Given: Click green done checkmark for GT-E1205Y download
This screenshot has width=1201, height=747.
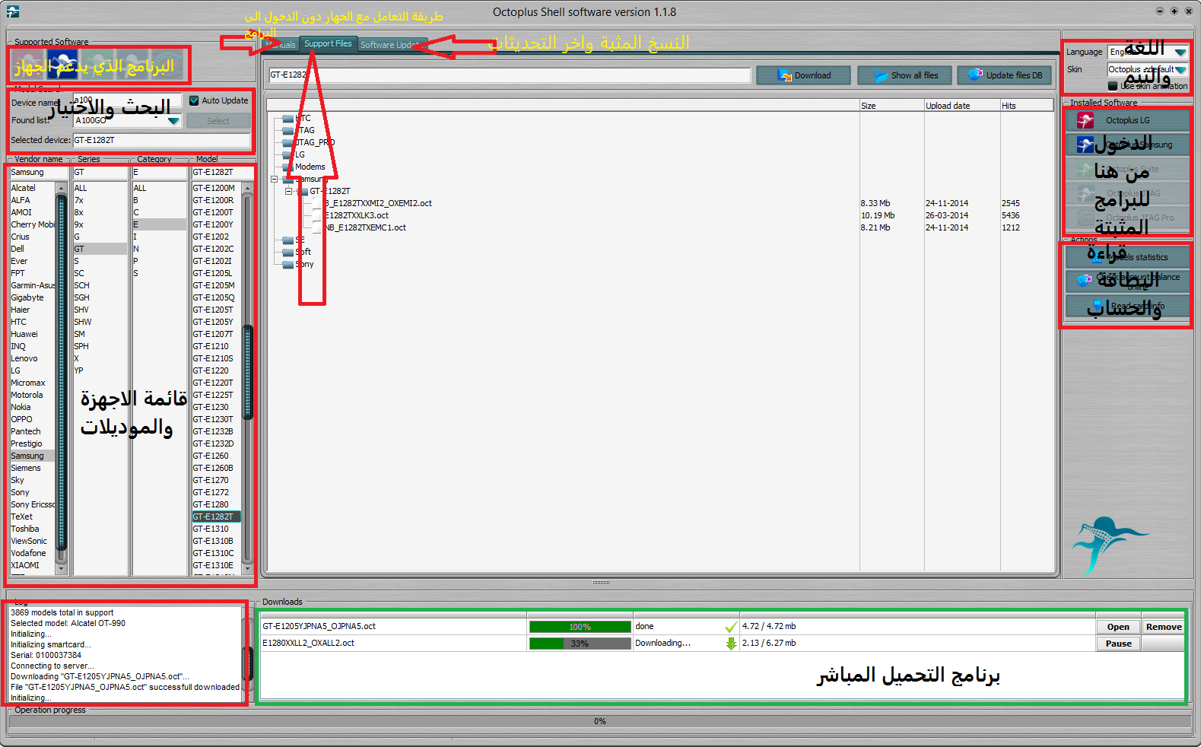Looking at the screenshot, I should pyautogui.click(x=731, y=627).
